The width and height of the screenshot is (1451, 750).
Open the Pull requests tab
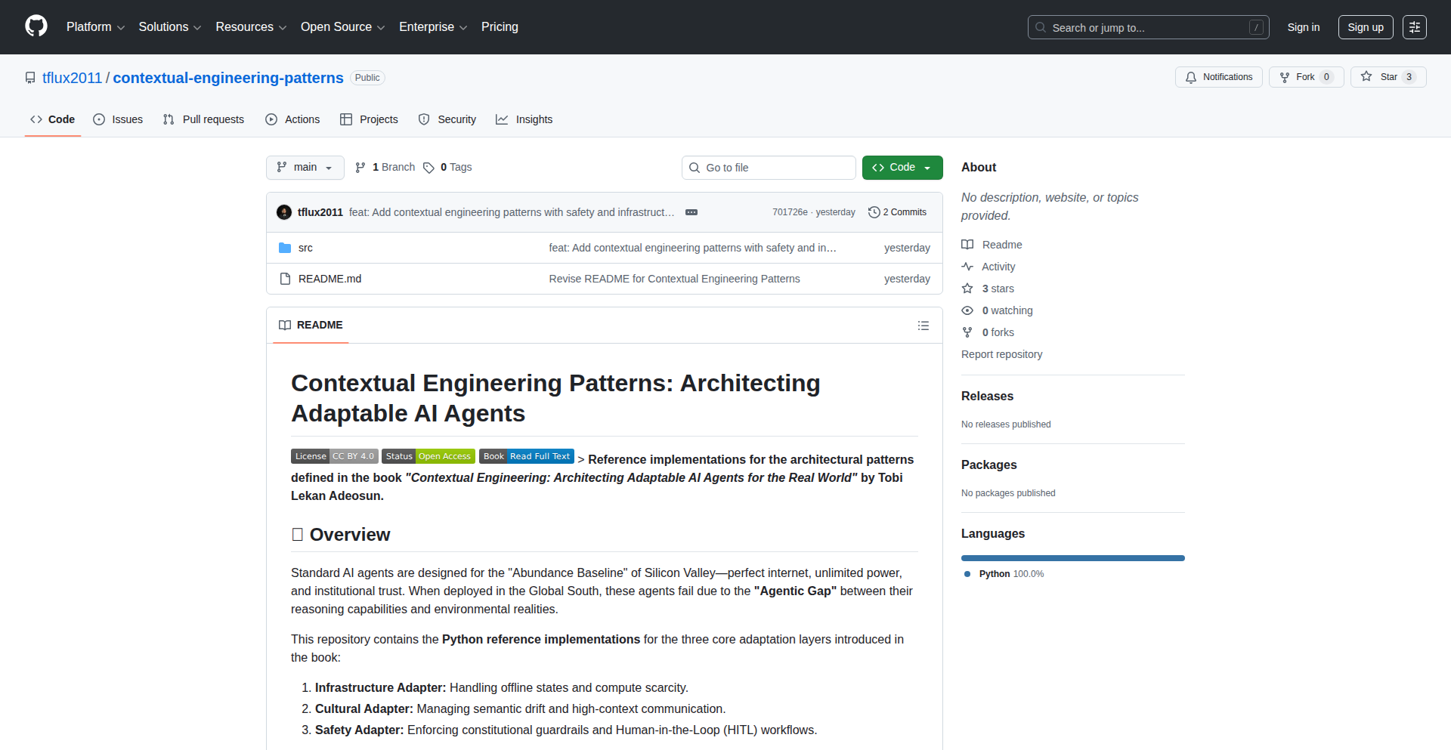click(x=204, y=119)
